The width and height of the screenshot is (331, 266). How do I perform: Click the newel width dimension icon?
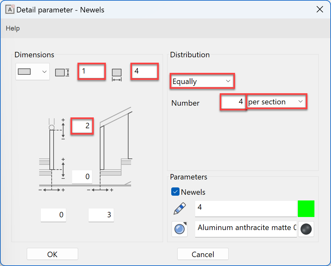click(x=117, y=72)
